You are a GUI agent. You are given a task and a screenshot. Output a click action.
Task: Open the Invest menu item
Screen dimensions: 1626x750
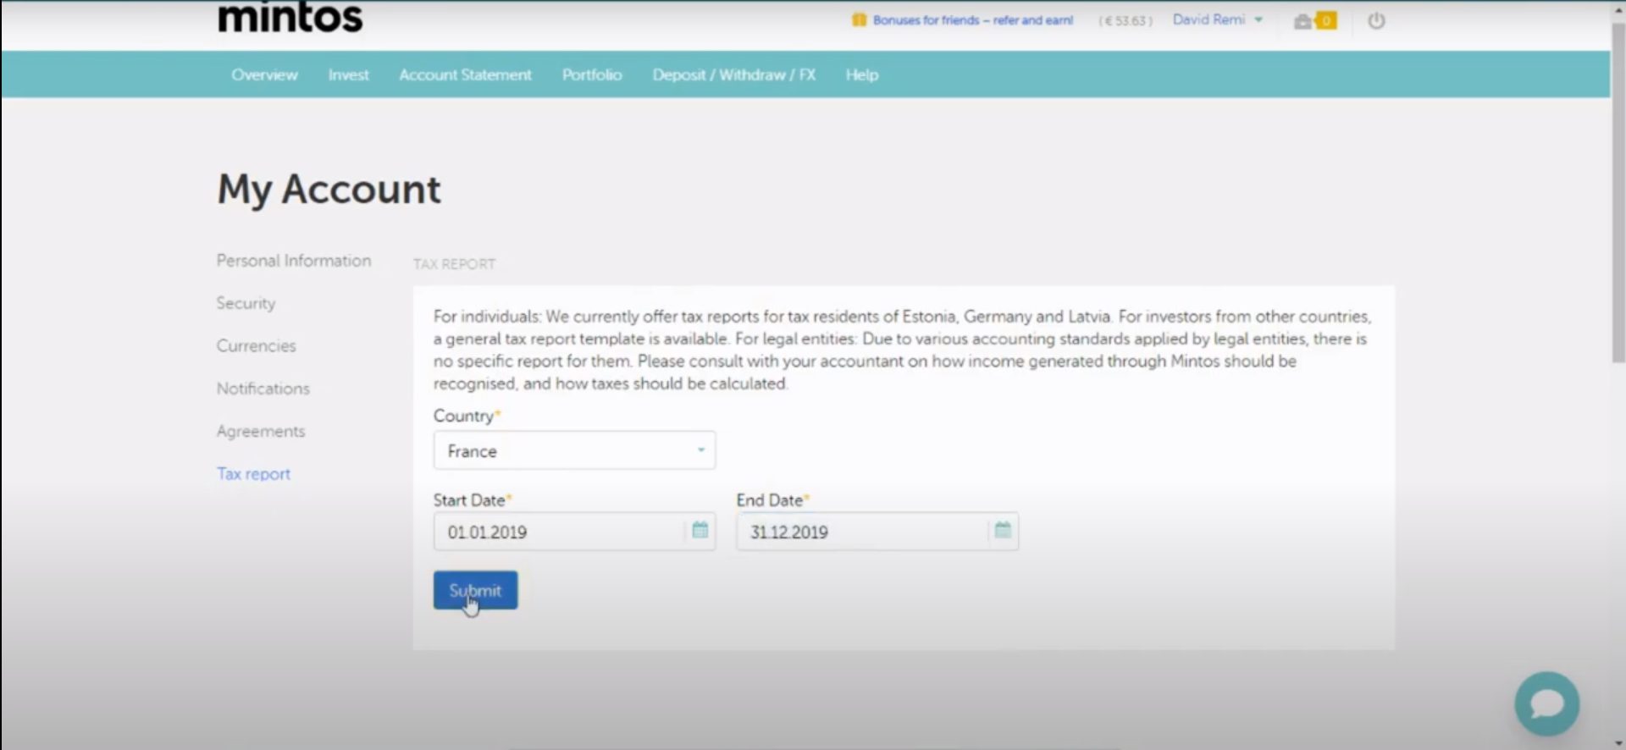(x=348, y=74)
